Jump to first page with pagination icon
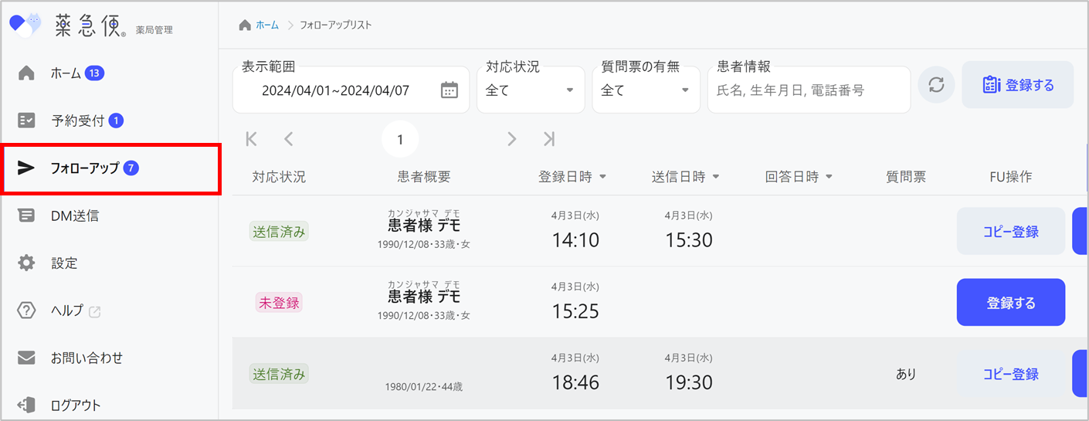This screenshot has height=421, width=1089. pyautogui.click(x=251, y=139)
